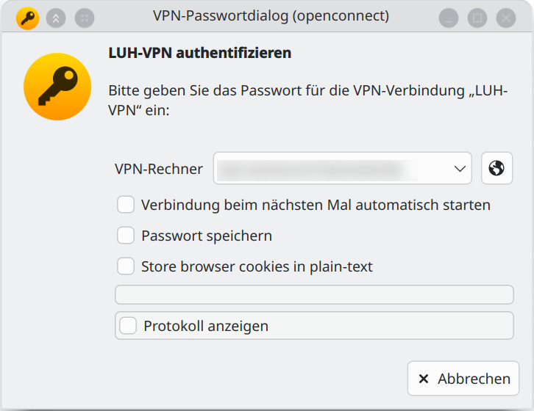Click the empty progress bar
Screen dimensions: 534x411
(x=314, y=294)
